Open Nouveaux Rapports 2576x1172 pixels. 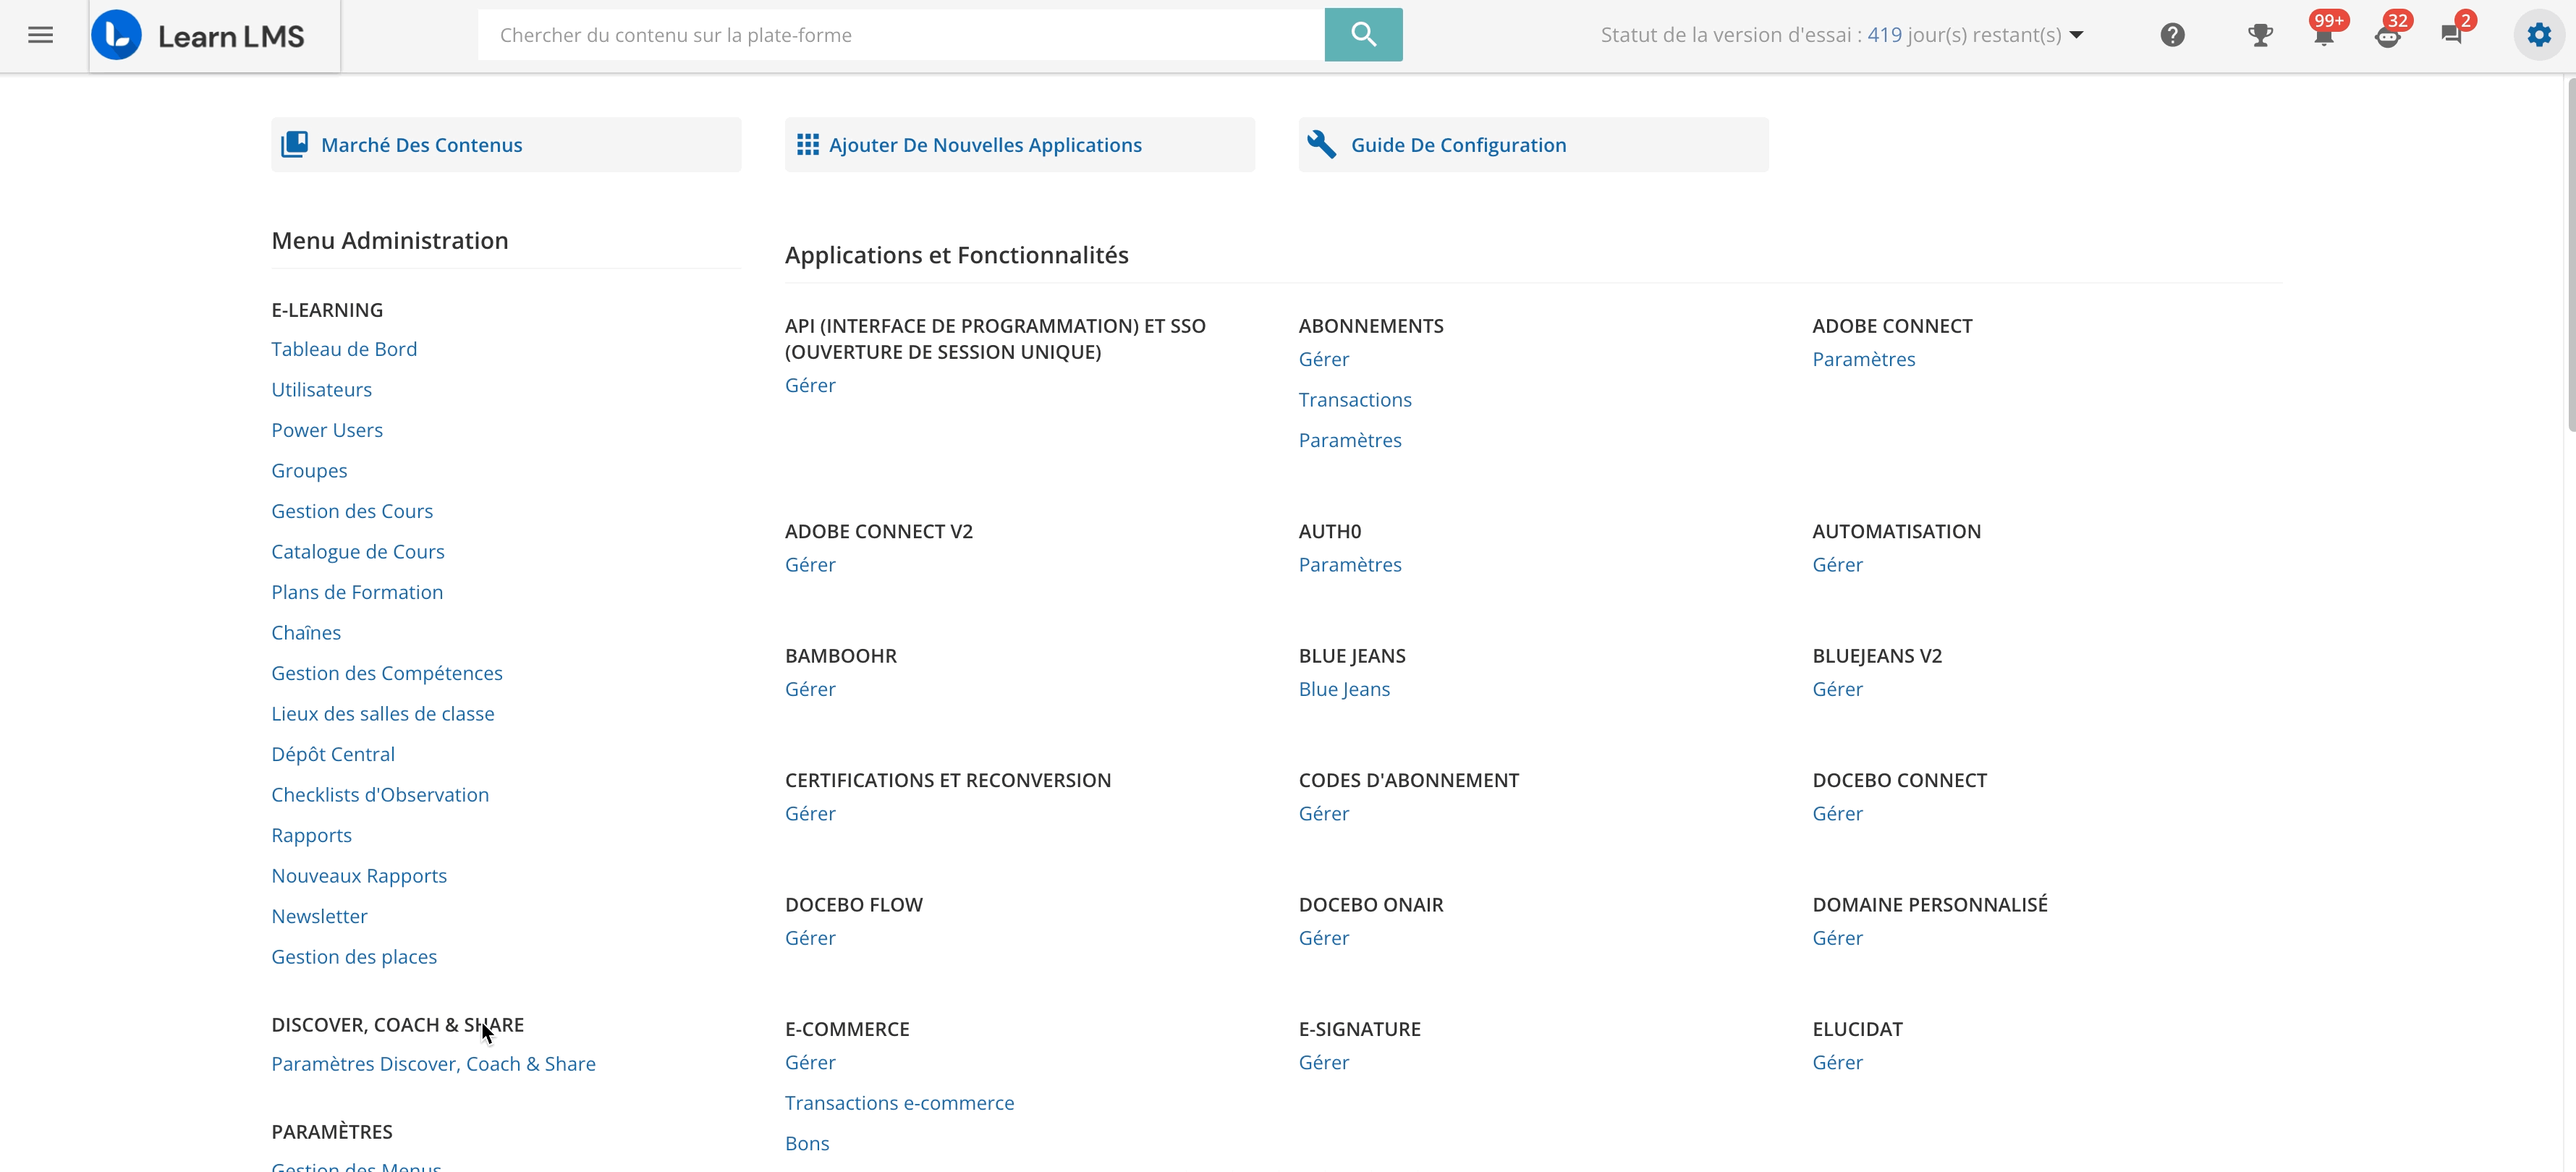pyautogui.click(x=359, y=876)
